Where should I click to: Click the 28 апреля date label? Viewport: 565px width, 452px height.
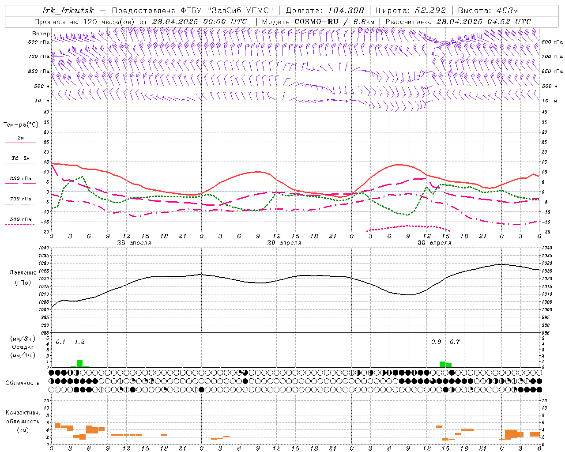coord(134,243)
